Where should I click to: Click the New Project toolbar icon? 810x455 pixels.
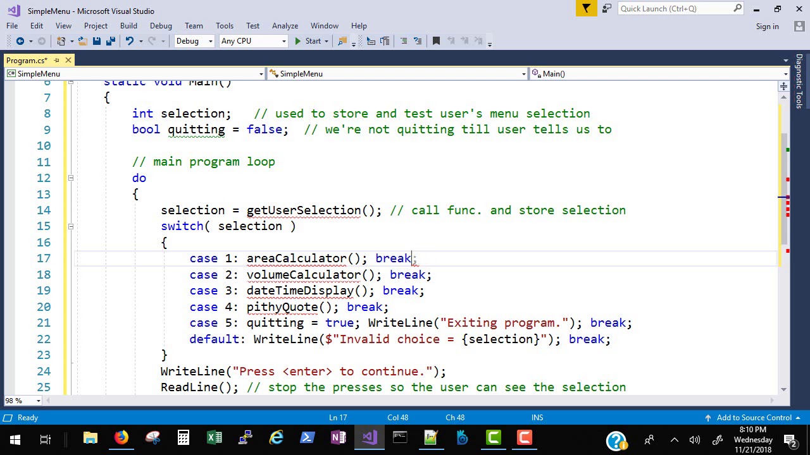tap(61, 41)
